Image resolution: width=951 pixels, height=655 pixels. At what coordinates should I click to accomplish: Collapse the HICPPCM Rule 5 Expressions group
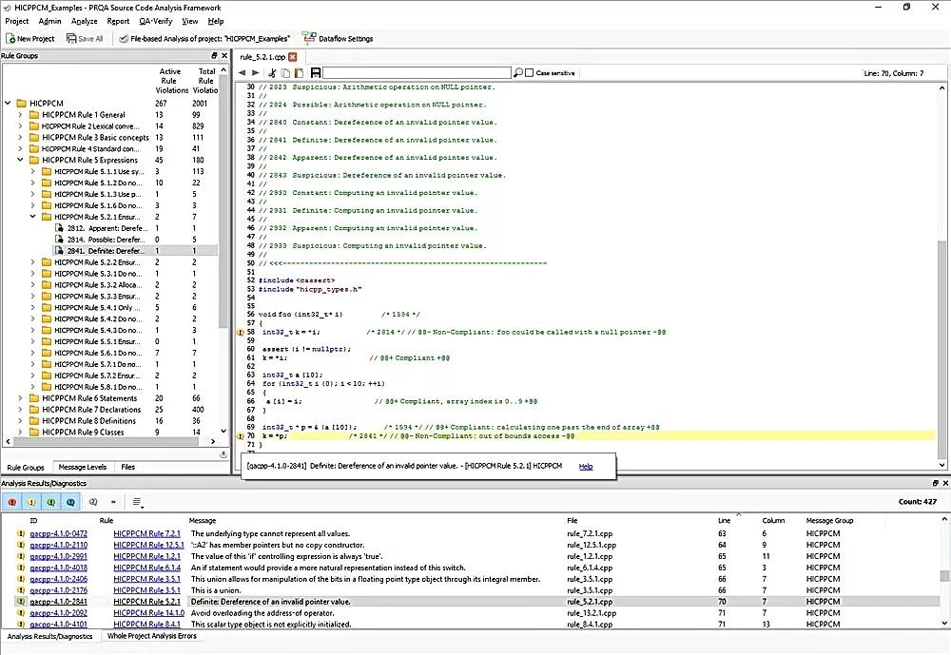[x=20, y=160]
